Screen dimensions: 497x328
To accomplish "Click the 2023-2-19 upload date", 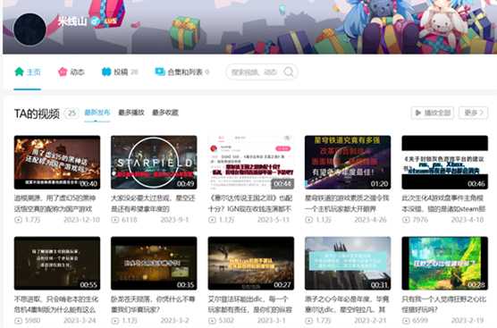I will coord(468,320).
